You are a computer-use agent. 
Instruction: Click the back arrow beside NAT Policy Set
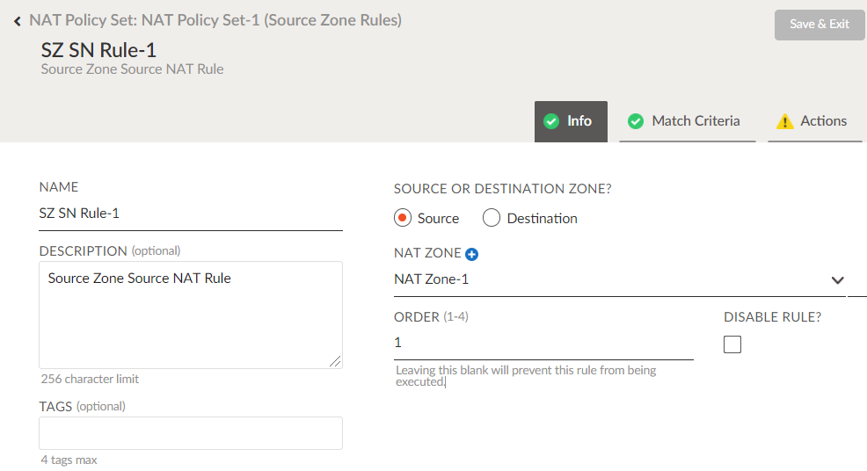(x=18, y=20)
